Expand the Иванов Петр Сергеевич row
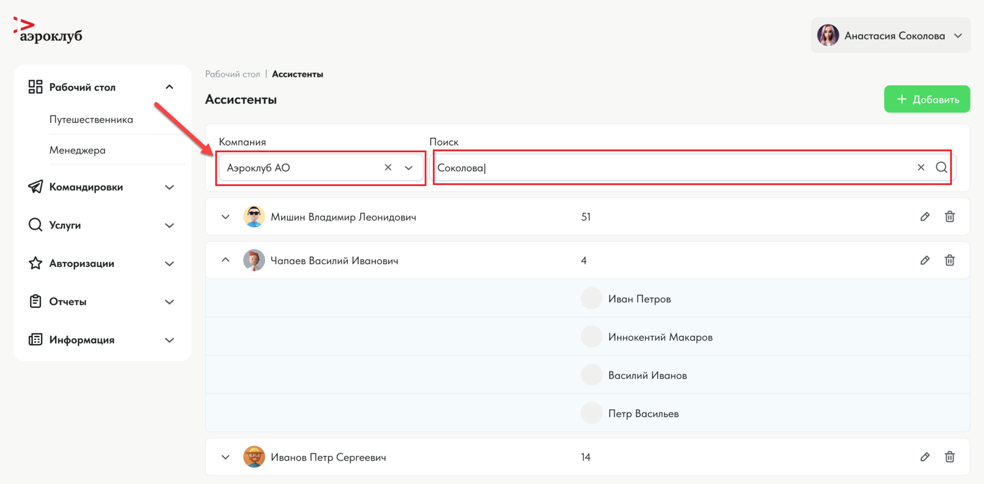Screen dimensions: 984x484 (225, 457)
